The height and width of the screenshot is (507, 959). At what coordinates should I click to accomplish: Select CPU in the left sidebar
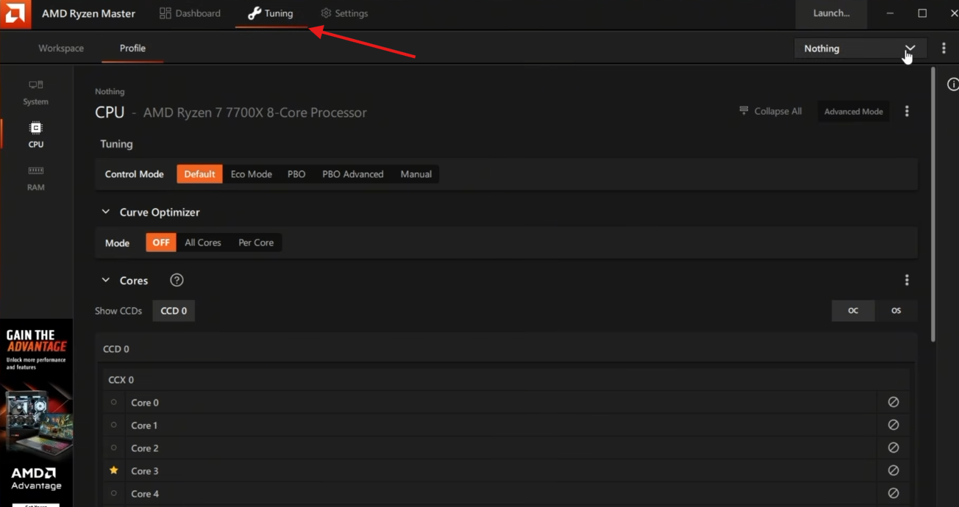(35, 135)
